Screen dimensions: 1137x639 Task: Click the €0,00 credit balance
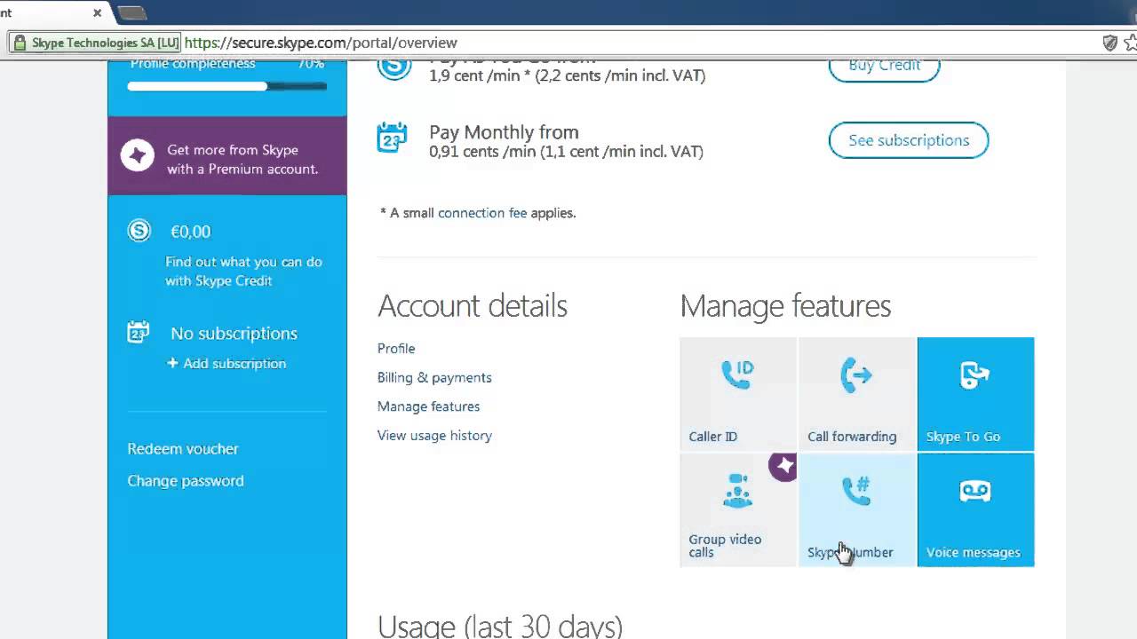pos(190,232)
